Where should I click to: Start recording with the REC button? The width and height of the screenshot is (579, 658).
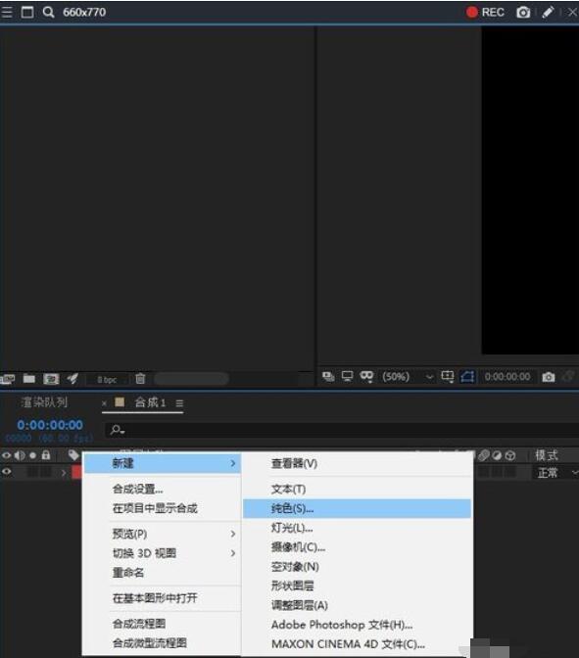tap(485, 12)
